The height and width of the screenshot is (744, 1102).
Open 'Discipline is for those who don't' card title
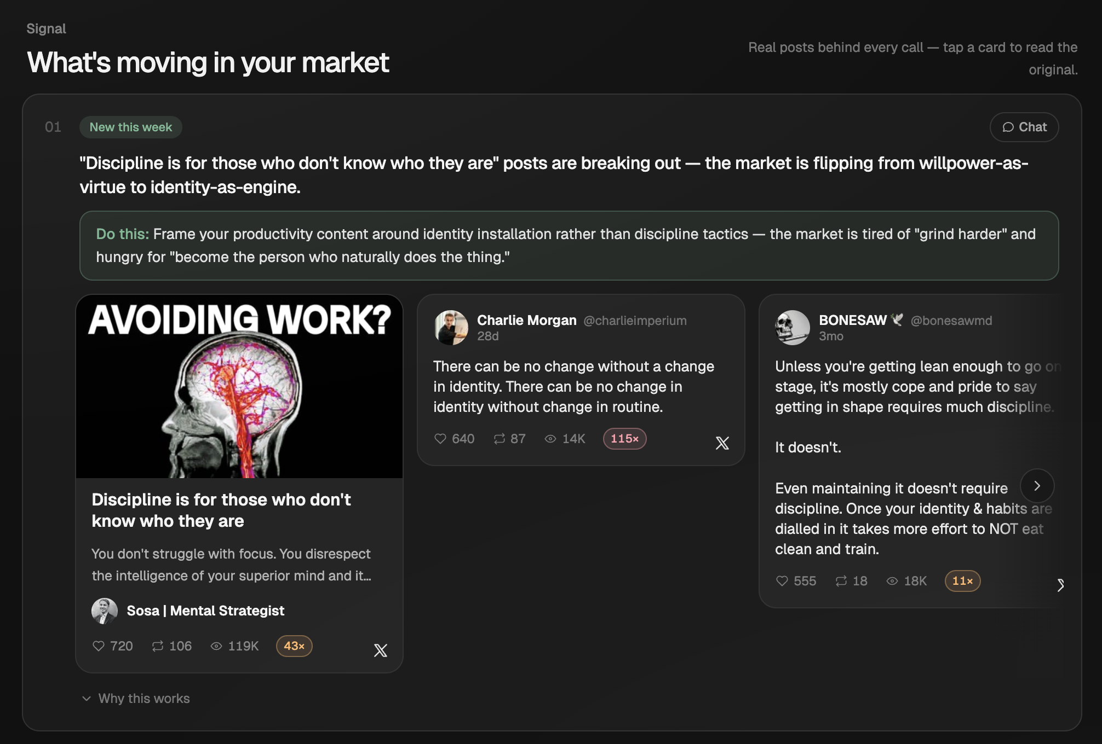click(x=221, y=510)
